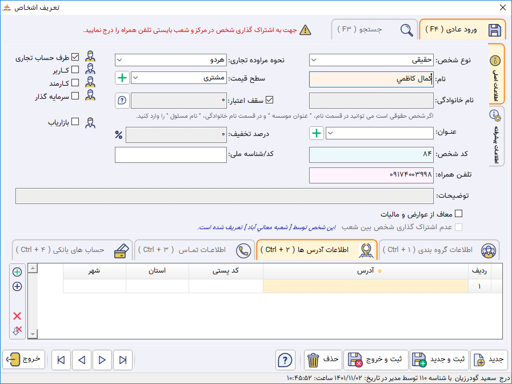Go to the previous record
This screenshot has height=384, width=512.
click(x=82, y=360)
